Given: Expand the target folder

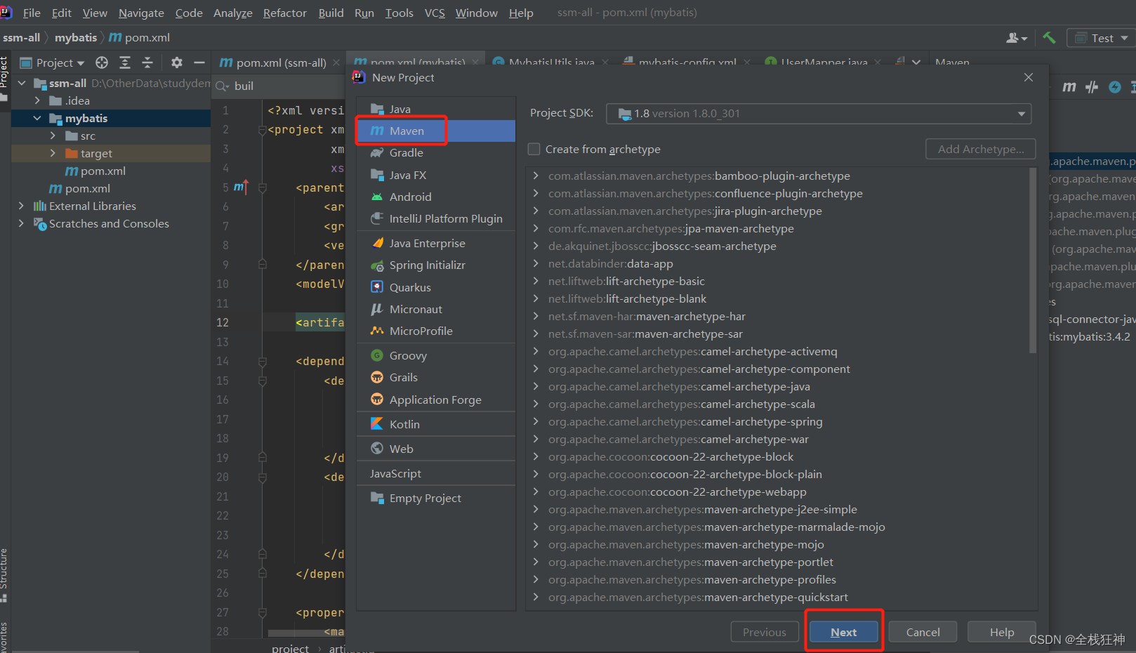Looking at the screenshot, I should (x=53, y=153).
